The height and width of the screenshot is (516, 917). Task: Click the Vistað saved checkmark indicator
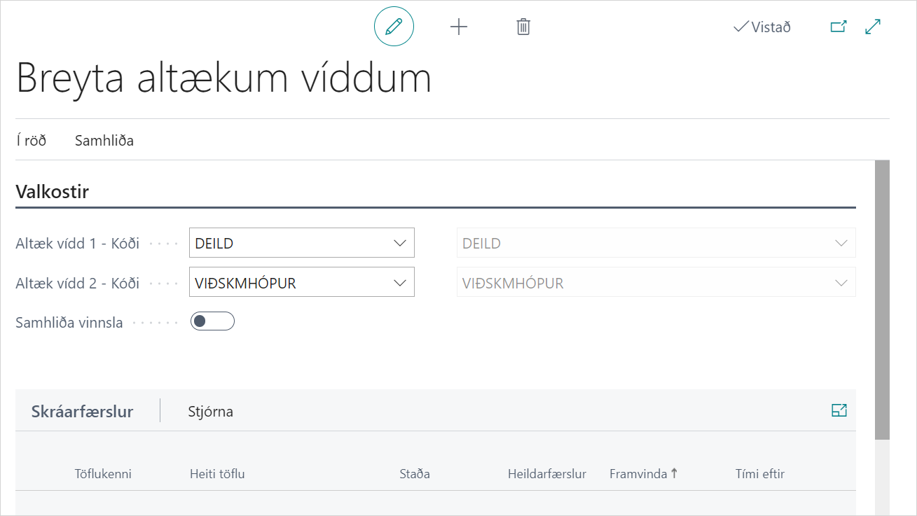pyautogui.click(x=761, y=27)
